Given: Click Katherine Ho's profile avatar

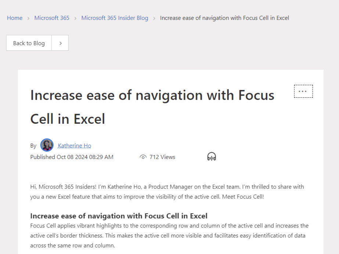Looking at the screenshot, I should point(47,145).
